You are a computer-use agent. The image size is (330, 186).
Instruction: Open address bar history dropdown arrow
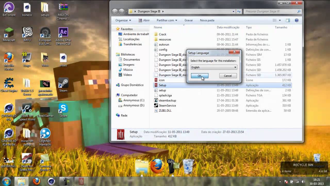pos(233,11)
